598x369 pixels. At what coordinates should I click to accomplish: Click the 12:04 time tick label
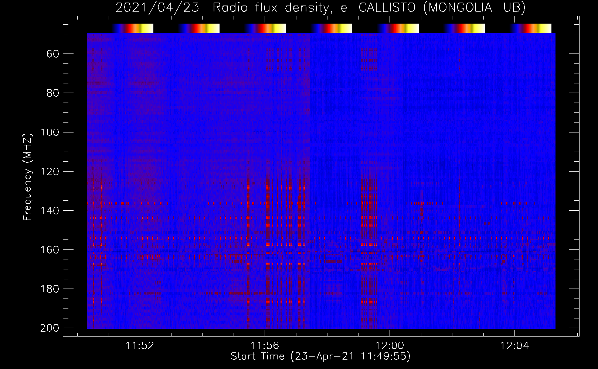(x=514, y=346)
